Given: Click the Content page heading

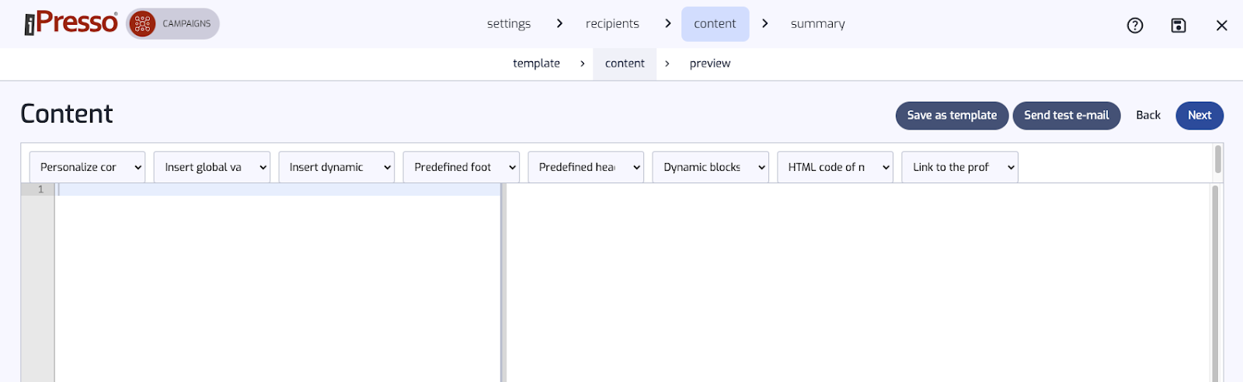Looking at the screenshot, I should pyautogui.click(x=67, y=114).
